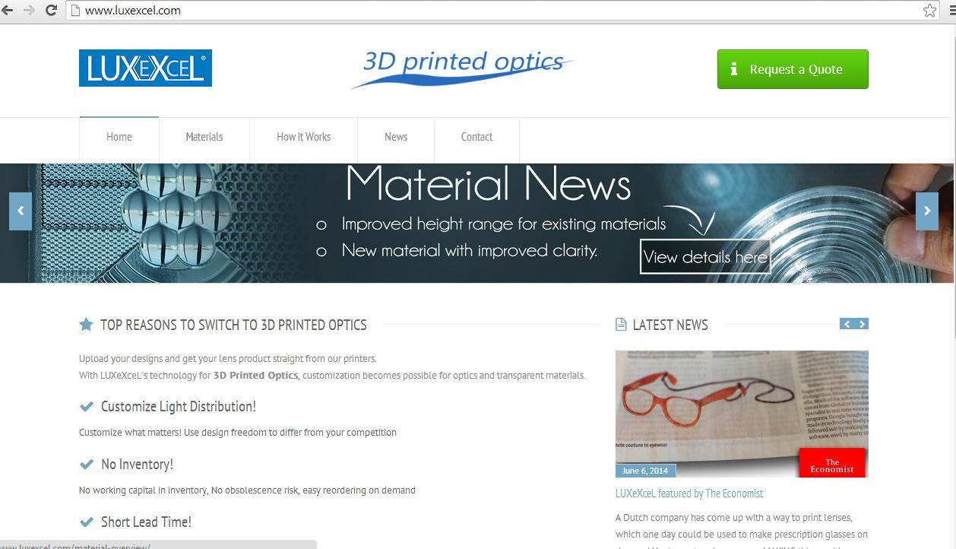Show the previous banner slide
Image resolution: width=956 pixels, height=549 pixels.
[x=21, y=211]
